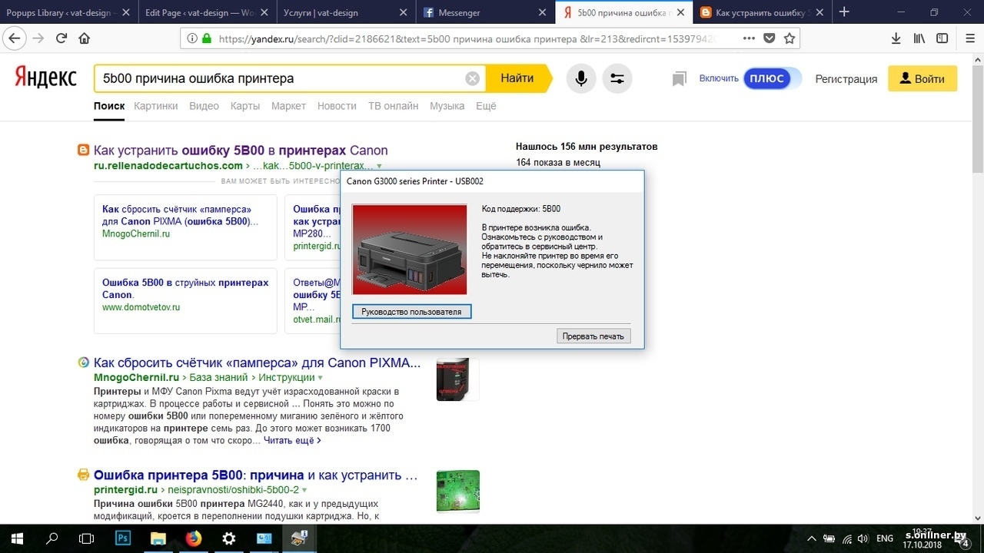Open the Firefox library

coord(919,38)
